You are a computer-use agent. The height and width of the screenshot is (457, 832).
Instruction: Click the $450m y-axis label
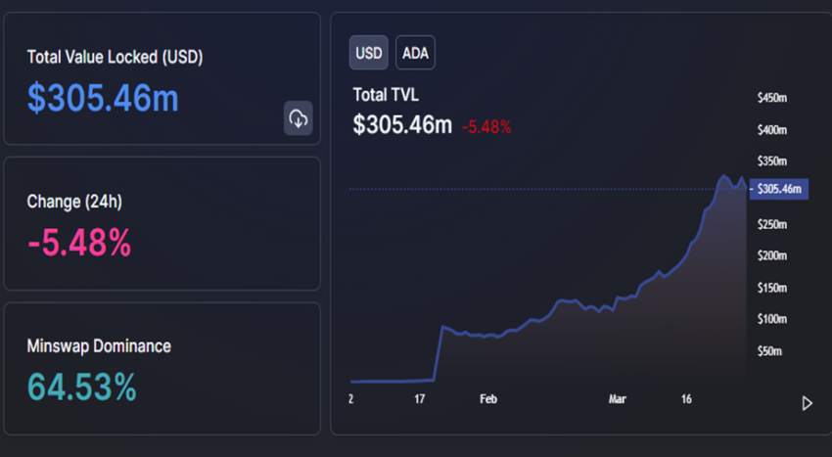point(772,98)
